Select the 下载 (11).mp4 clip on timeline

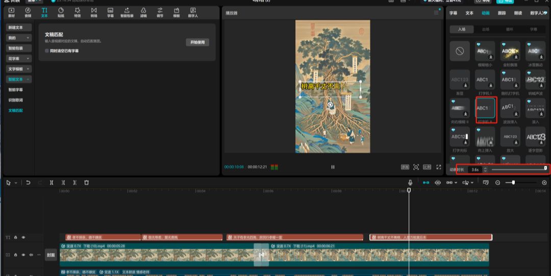379,255
